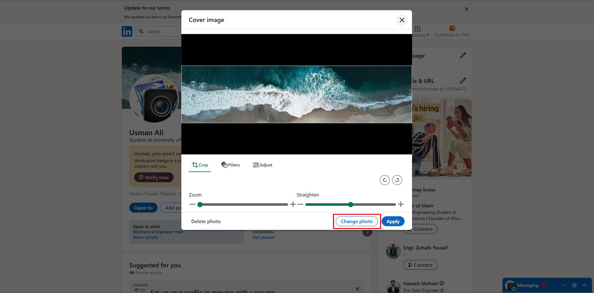Decrease straighten with the minus icon
594x293 pixels.
tap(300, 205)
